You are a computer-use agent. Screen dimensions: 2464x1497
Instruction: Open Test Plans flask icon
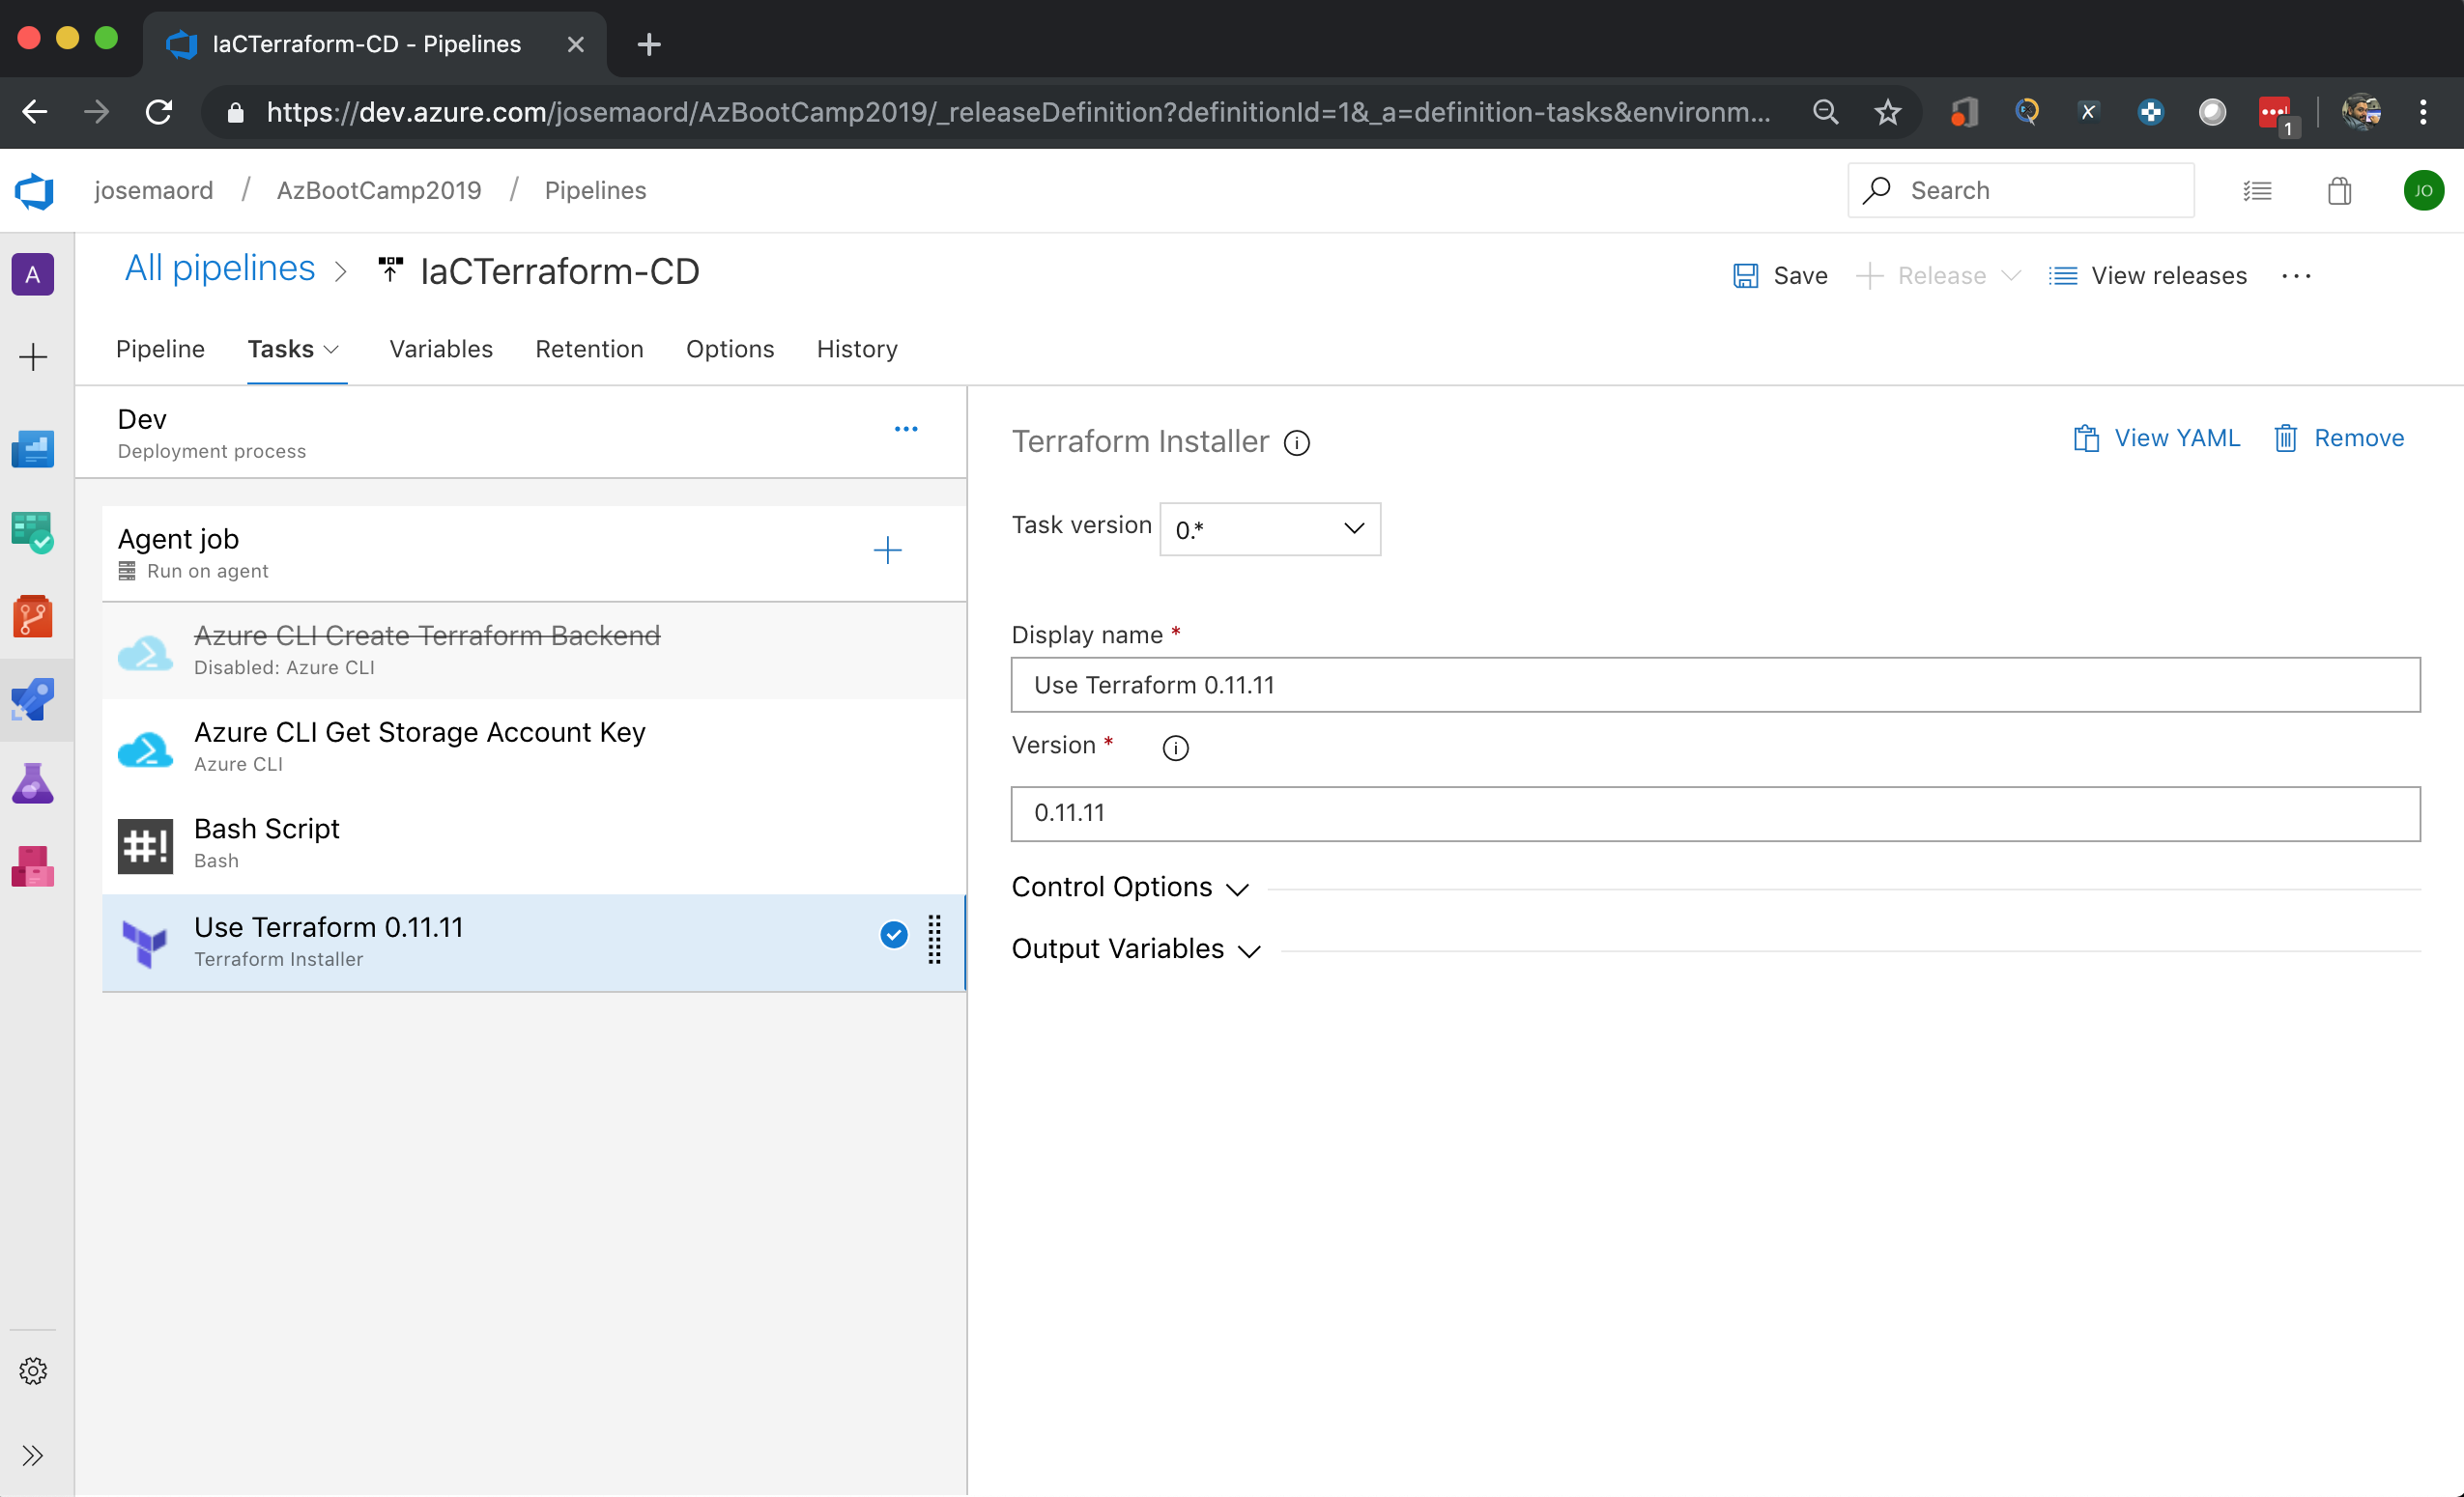pyautogui.click(x=33, y=783)
